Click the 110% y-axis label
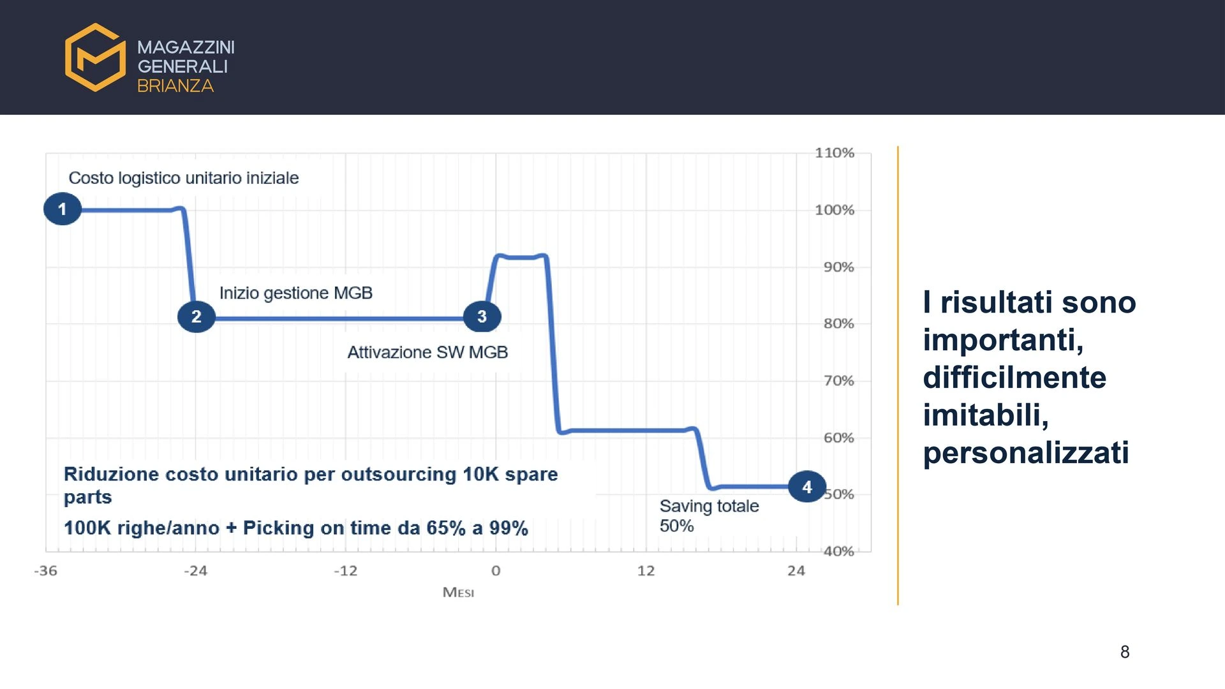The image size is (1225, 689). point(835,153)
